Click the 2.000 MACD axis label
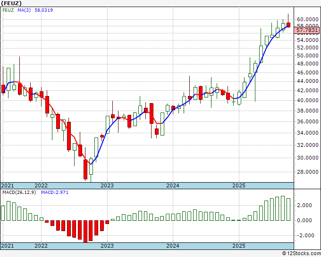 tap(305, 205)
